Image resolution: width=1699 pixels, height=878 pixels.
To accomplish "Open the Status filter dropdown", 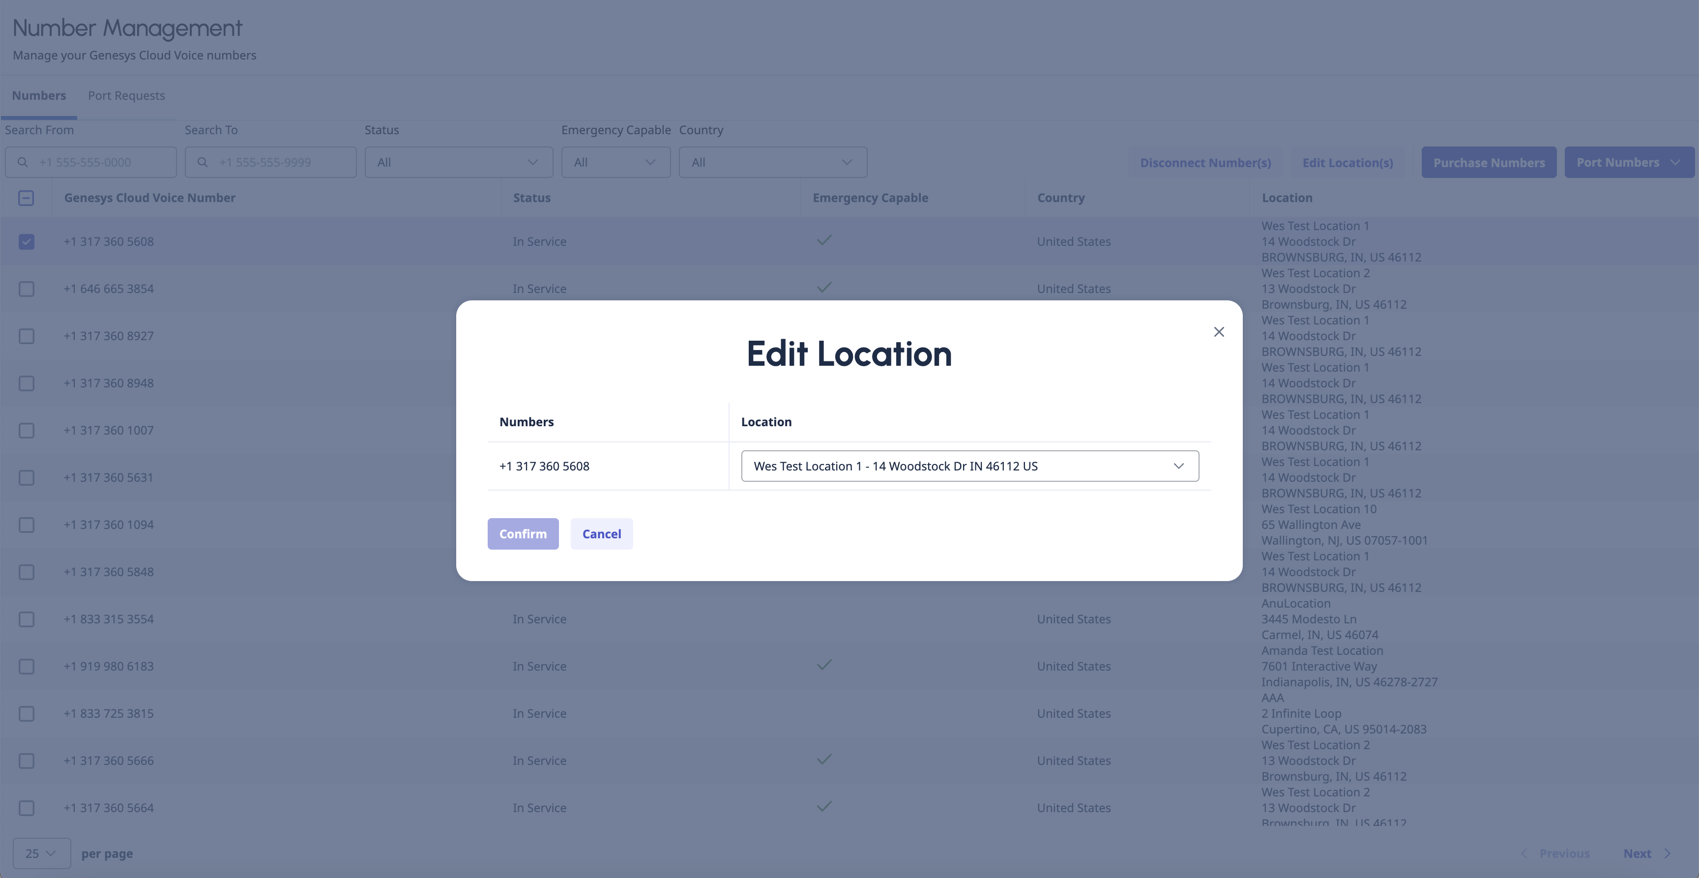I will pos(458,162).
